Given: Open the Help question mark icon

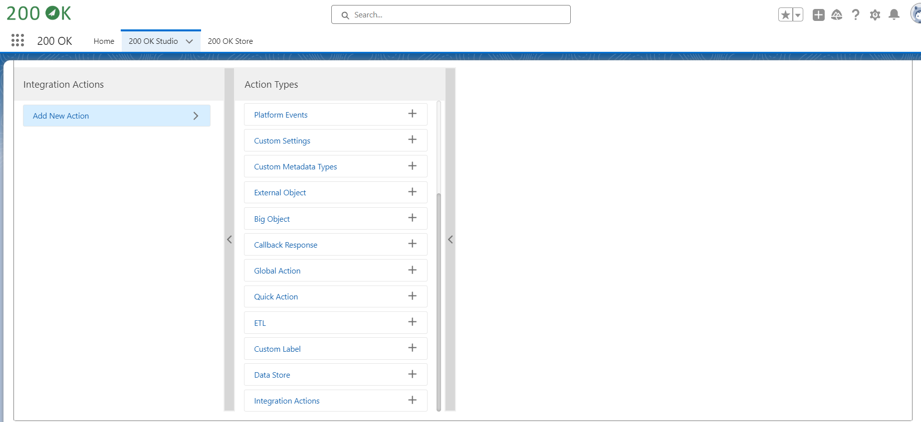Looking at the screenshot, I should click(856, 15).
